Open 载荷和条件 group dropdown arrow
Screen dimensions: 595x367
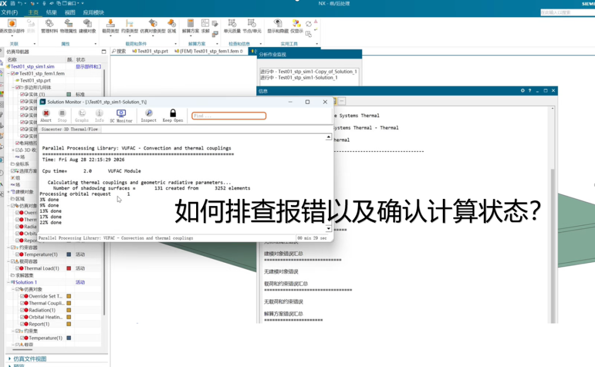175,44
